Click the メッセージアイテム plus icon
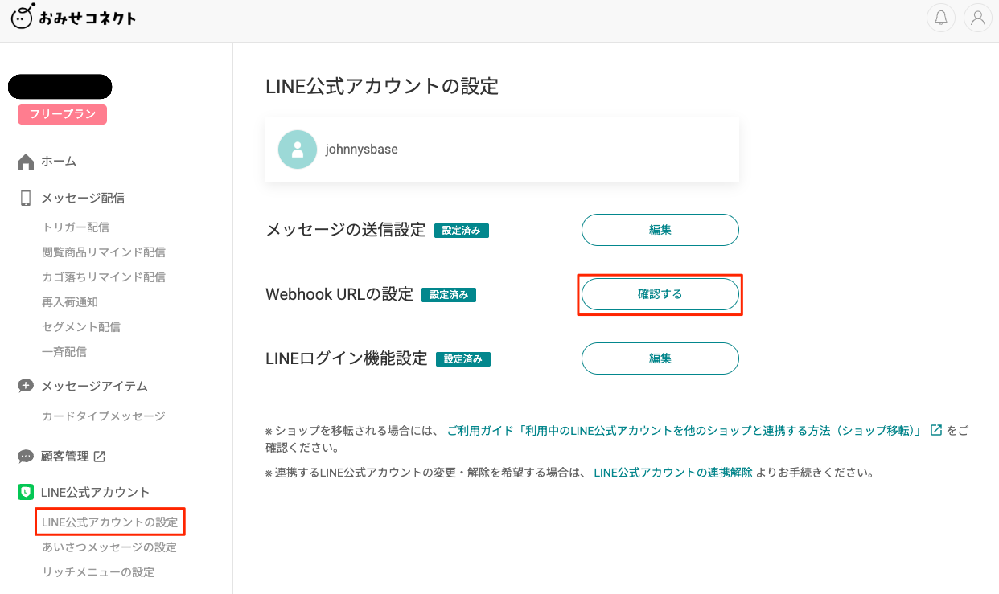The width and height of the screenshot is (999, 594). tap(26, 386)
